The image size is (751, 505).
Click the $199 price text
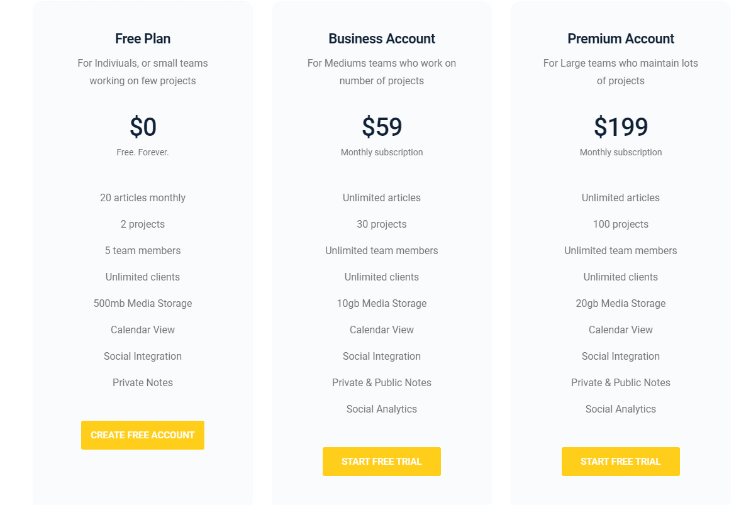point(621,127)
